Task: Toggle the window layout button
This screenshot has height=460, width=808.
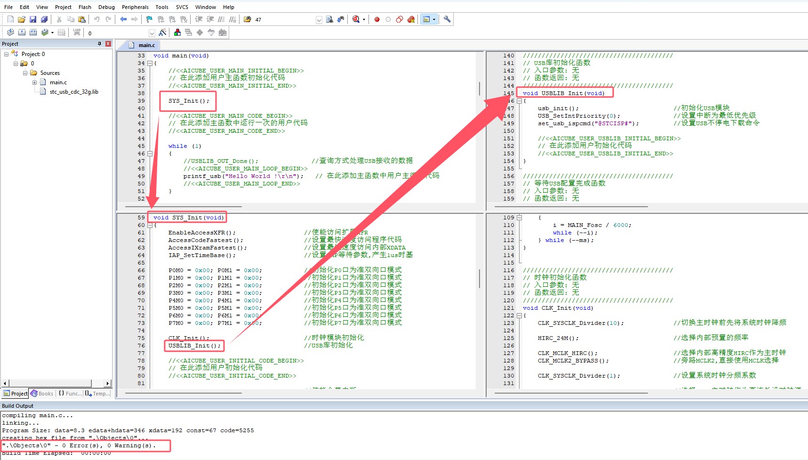Action: tap(426, 19)
